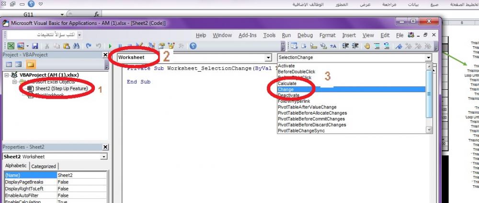Click the Uncomment Block icon

pos(387,46)
